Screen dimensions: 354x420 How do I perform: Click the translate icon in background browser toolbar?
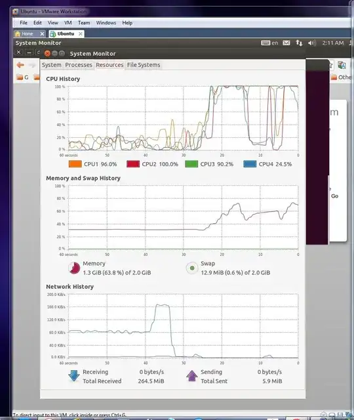pyautogui.click(x=342, y=65)
